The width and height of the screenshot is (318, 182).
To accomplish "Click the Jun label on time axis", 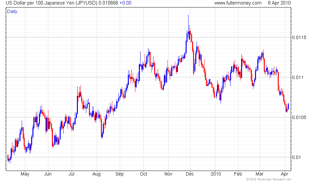I will [x=48, y=174].
